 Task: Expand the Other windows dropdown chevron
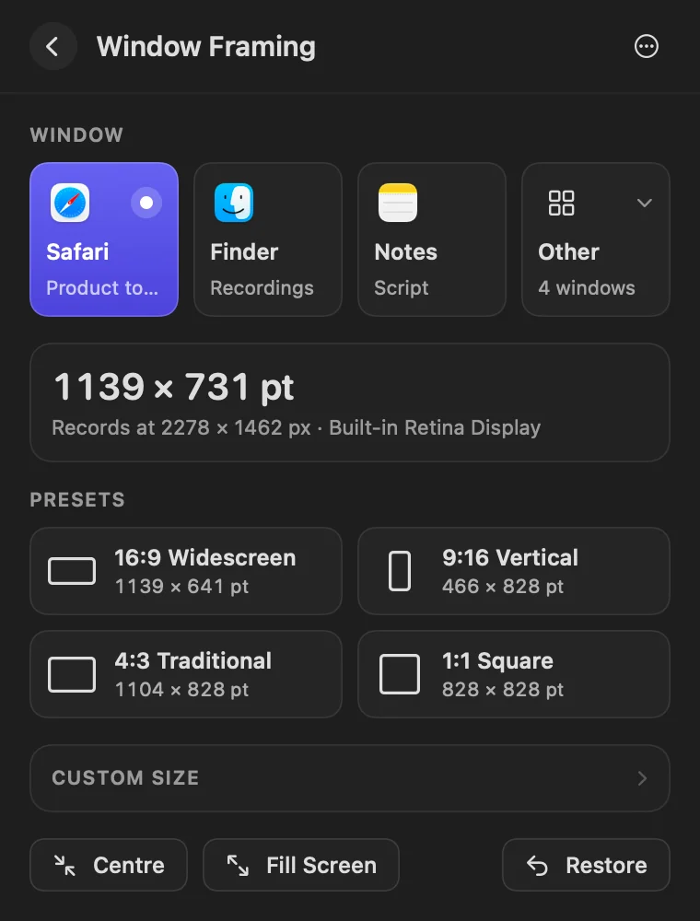click(x=644, y=204)
